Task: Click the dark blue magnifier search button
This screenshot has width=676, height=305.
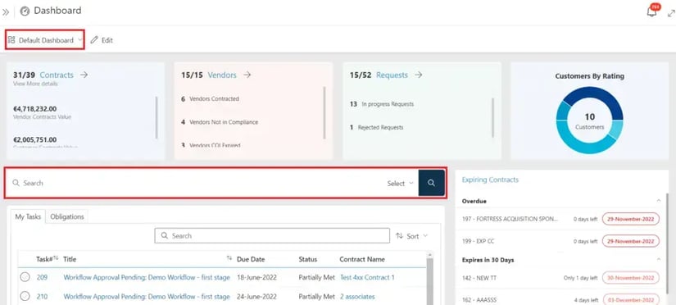Action: point(432,183)
